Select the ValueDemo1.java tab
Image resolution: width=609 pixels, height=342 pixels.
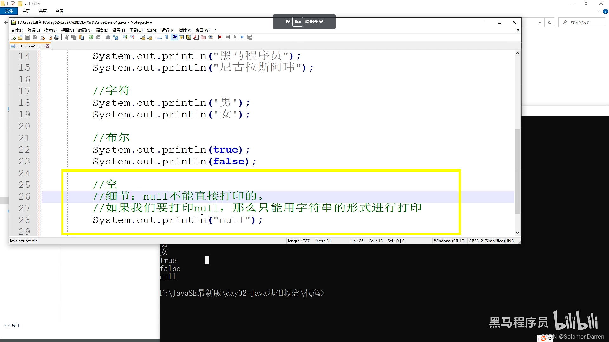(x=30, y=46)
